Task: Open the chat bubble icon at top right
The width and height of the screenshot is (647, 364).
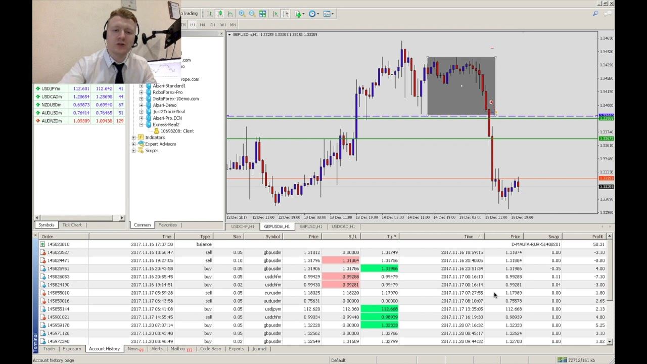Action: coord(607,14)
